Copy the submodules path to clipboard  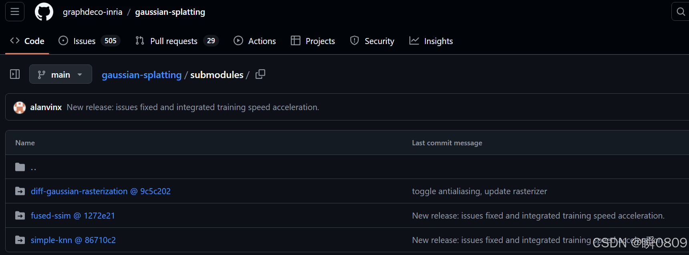[260, 74]
